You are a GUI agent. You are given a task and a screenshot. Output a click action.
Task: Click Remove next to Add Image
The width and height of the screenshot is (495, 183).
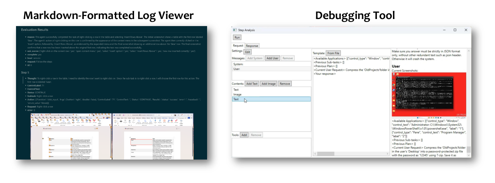285,84
